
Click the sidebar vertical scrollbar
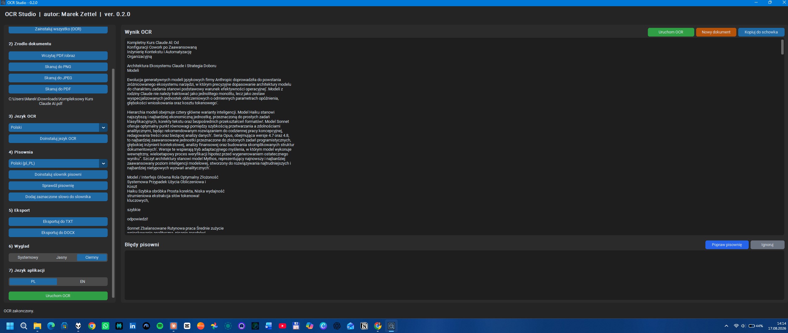pos(113,183)
